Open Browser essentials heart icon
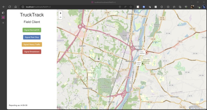Image resolution: width=207 pixels, height=110 pixels. point(186,7)
